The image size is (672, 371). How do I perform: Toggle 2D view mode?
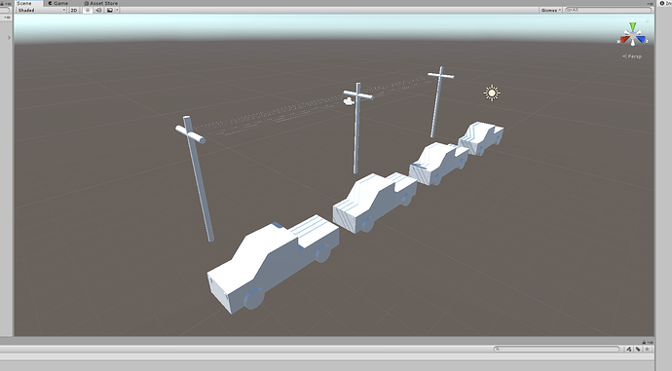tap(74, 10)
